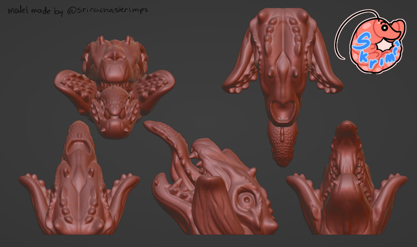The image size is (417, 247).
Task: Select the bottom-left upward-facing head render
Action: pyautogui.click(x=78, y=186)
